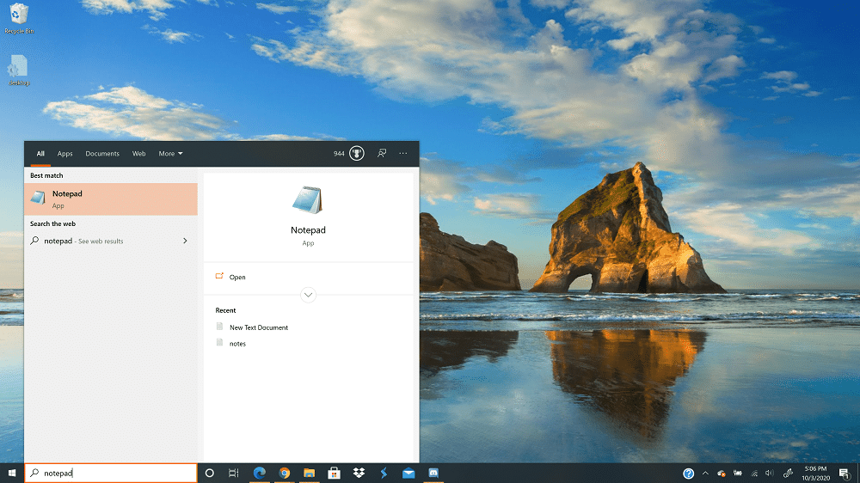Expand the More filter dropdown
This screenshot has height=483, width=860.
[170, 154]
